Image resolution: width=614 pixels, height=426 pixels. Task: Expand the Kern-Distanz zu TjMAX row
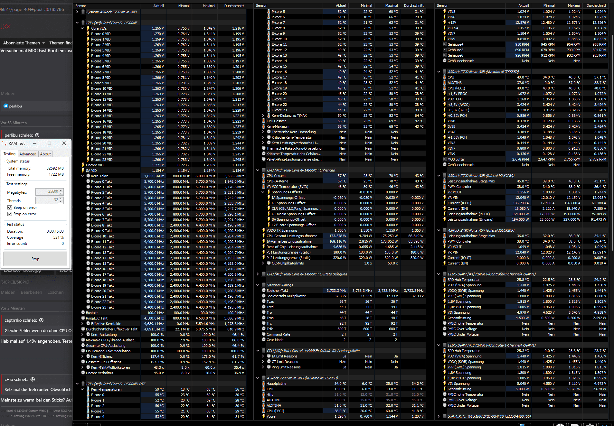pyautogui.click(x=263, y=116)
